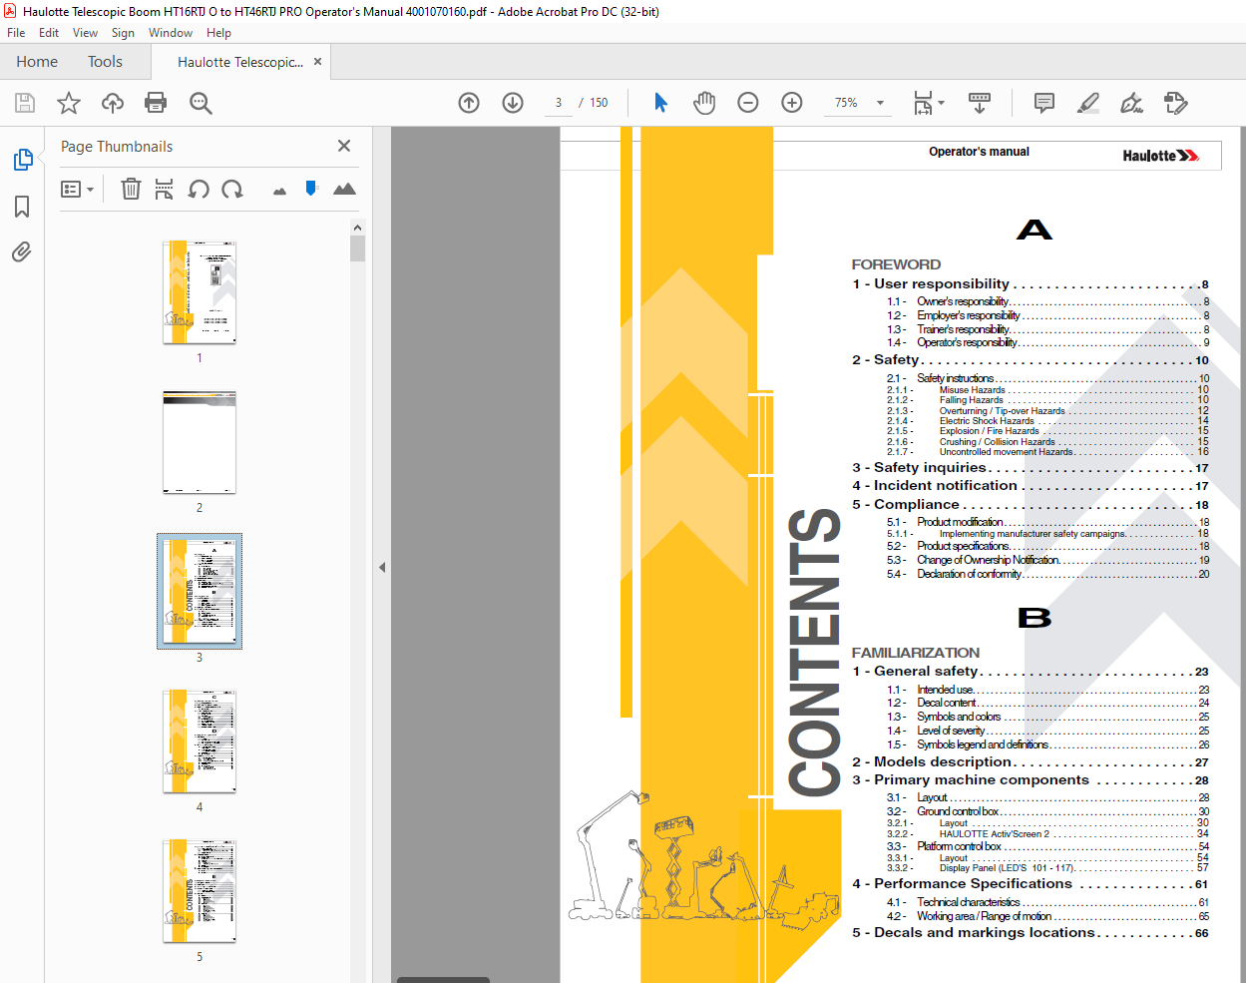Select the page 5 thumbnail

200,891
